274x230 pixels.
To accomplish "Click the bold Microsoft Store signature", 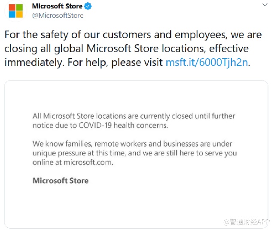I will tap(61, 180).
